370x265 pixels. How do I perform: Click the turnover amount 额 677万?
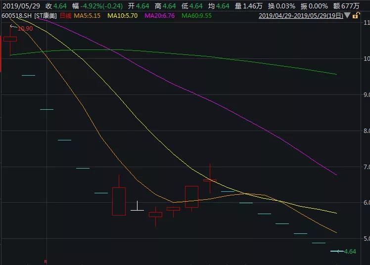(346, 6)
